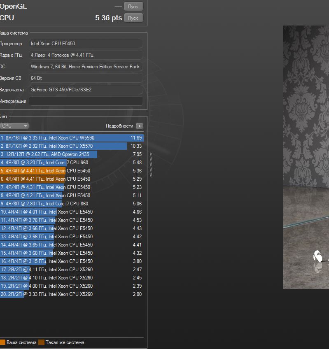Select E5450 row with score 4.43

tap(72, 228)
